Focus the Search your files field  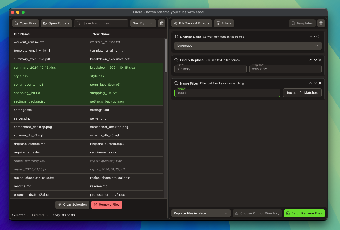101,23
